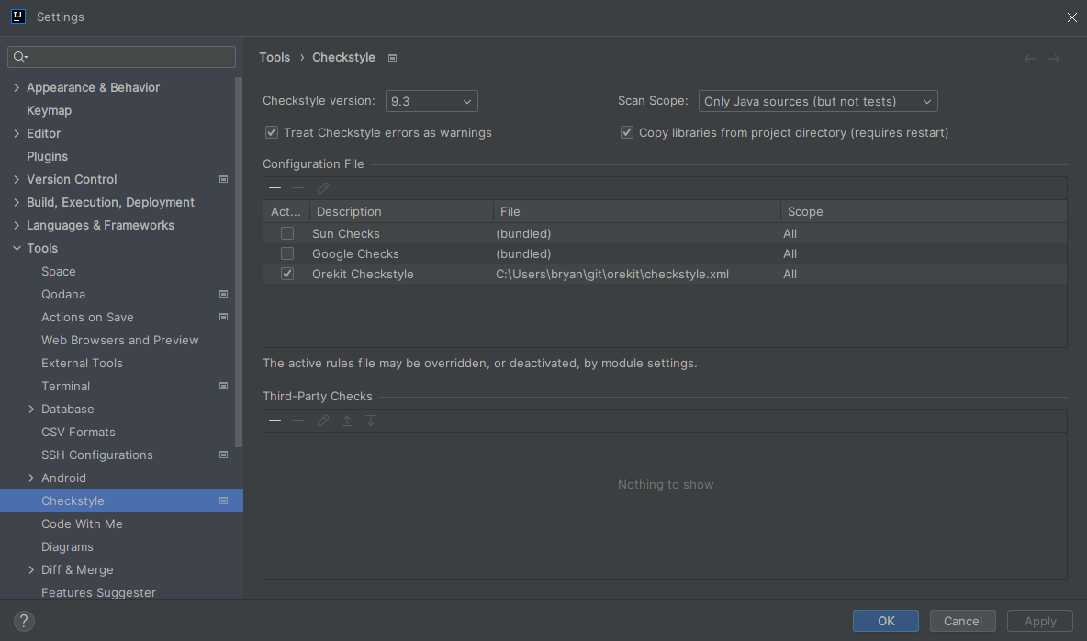
Task: Open help from the question mark icon
Action: (23, 621)
